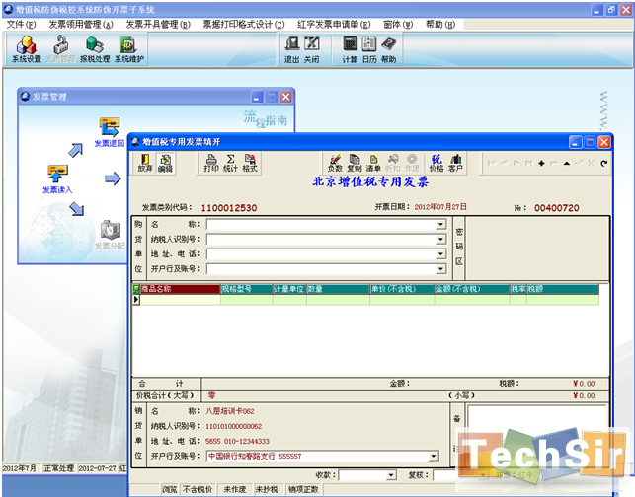Click 发票读入 in the 发票管理 window

pyautogui.click(x=57, y=179)
